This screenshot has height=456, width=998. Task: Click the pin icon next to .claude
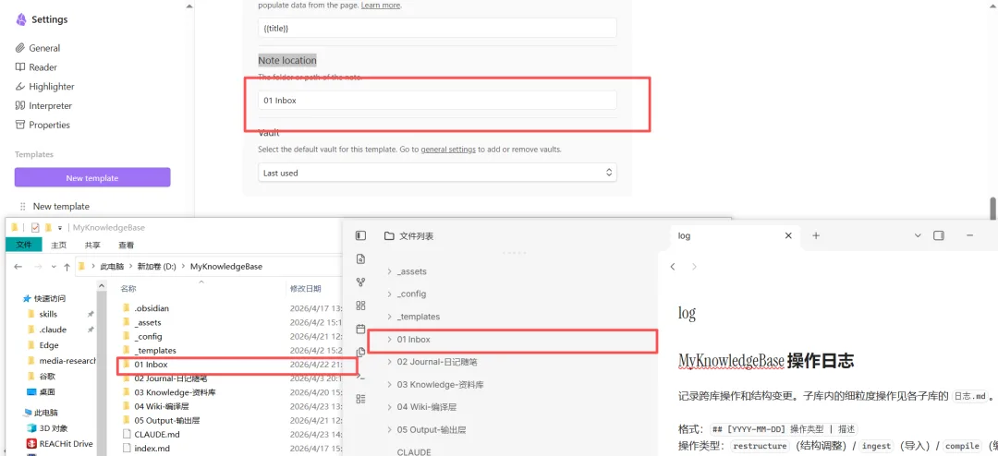tap(91, 330)
